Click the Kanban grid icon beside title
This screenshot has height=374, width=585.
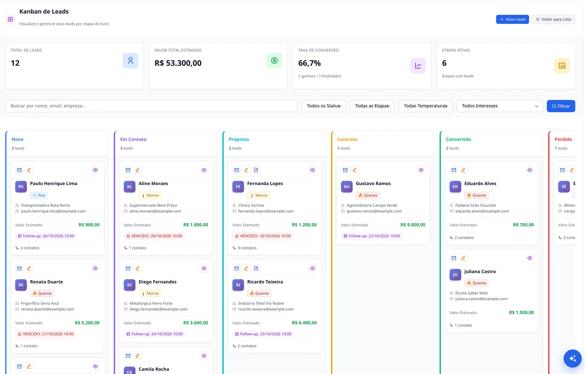coord(10,19)
